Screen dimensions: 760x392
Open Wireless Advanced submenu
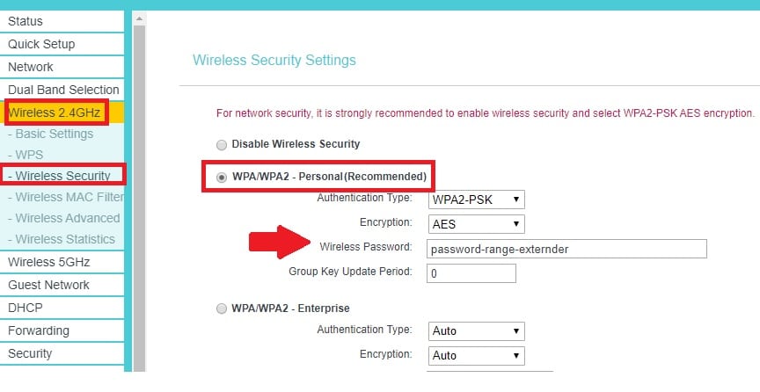(63, 218)
